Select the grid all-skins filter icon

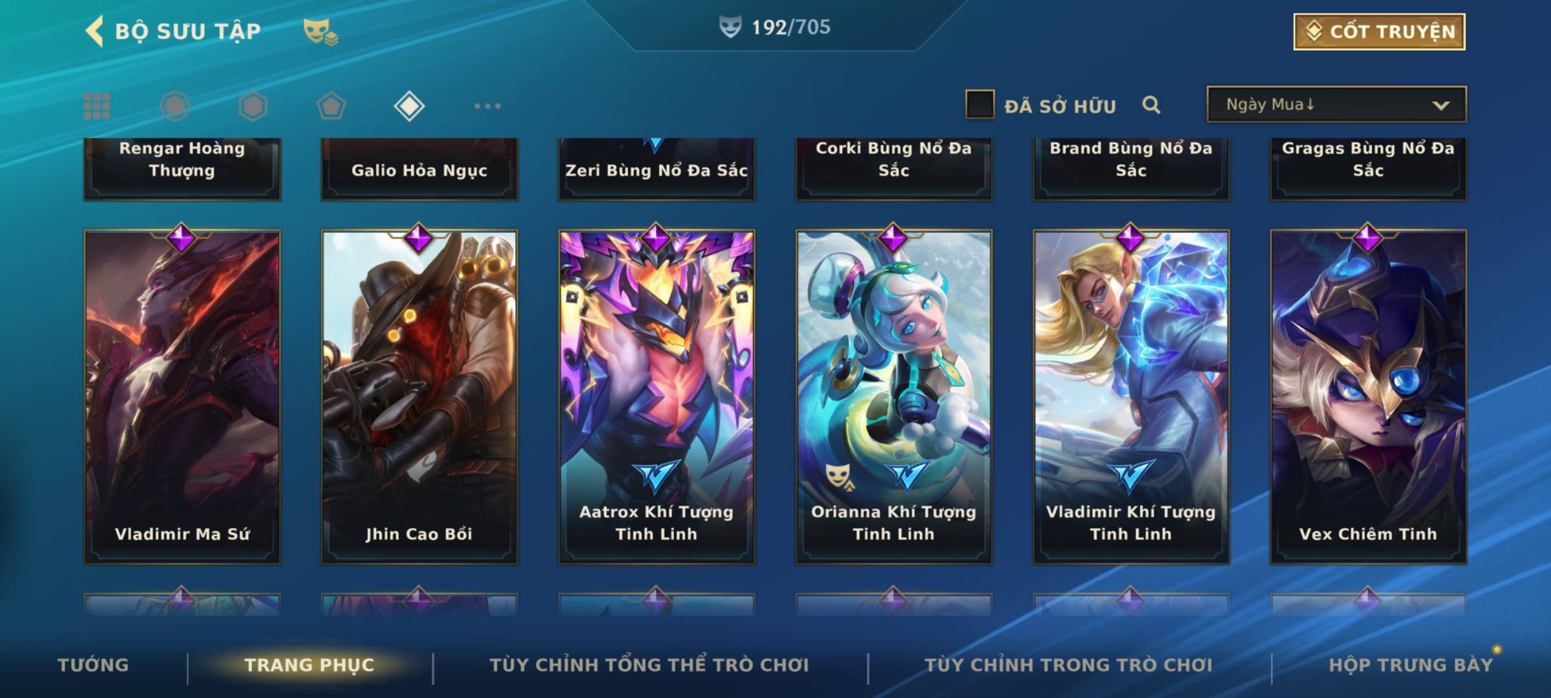(97, 106)
